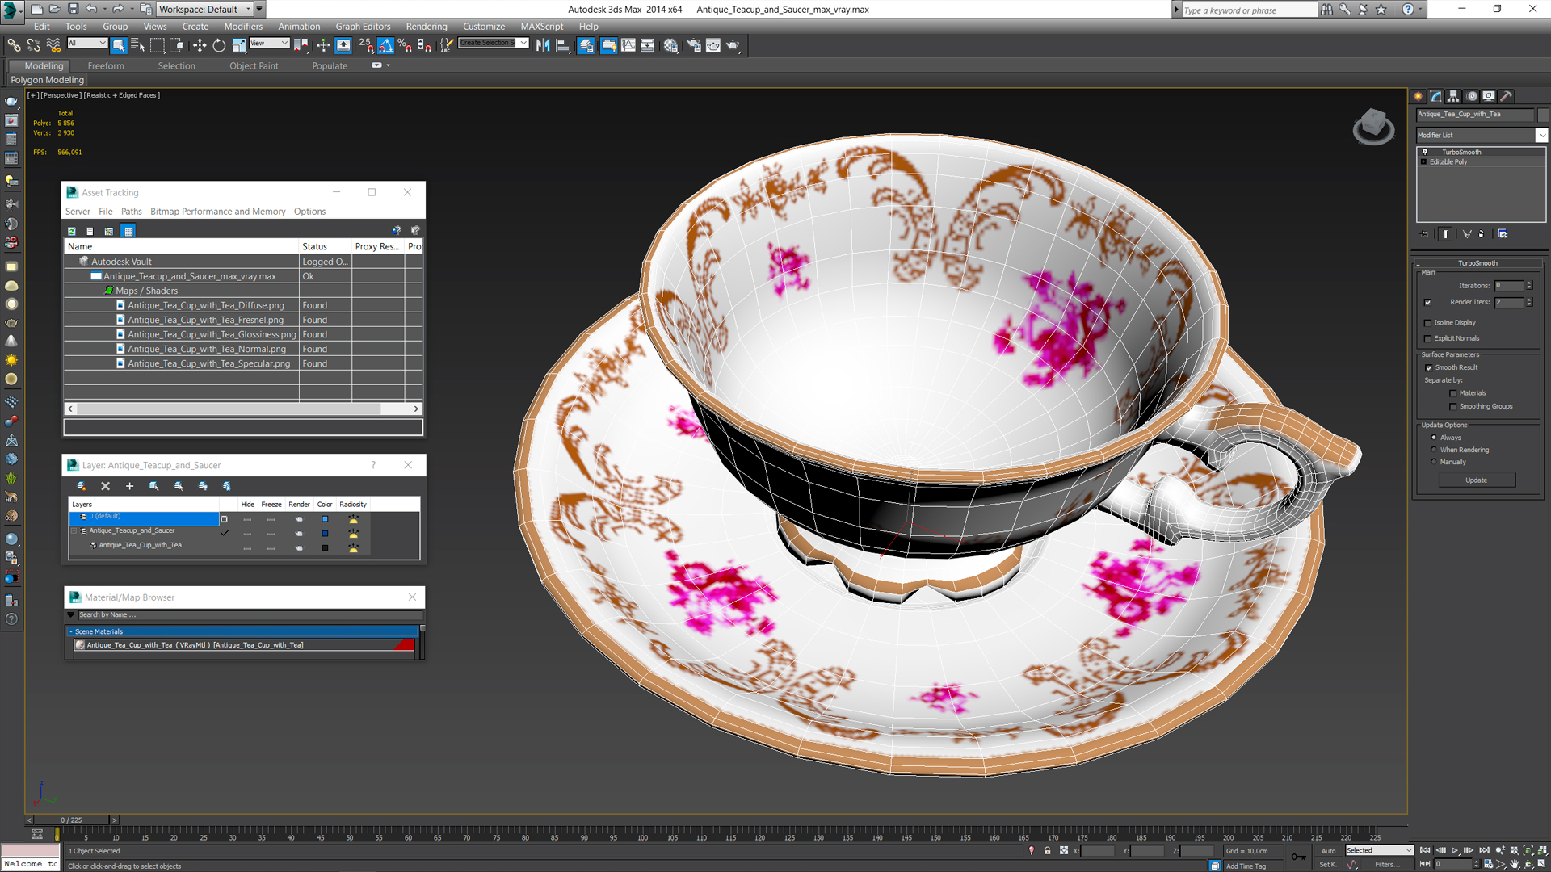This screenshot has height=872, width=1551.
Task: Open the reference coordinate View dropdown
Action: (270, 44)
